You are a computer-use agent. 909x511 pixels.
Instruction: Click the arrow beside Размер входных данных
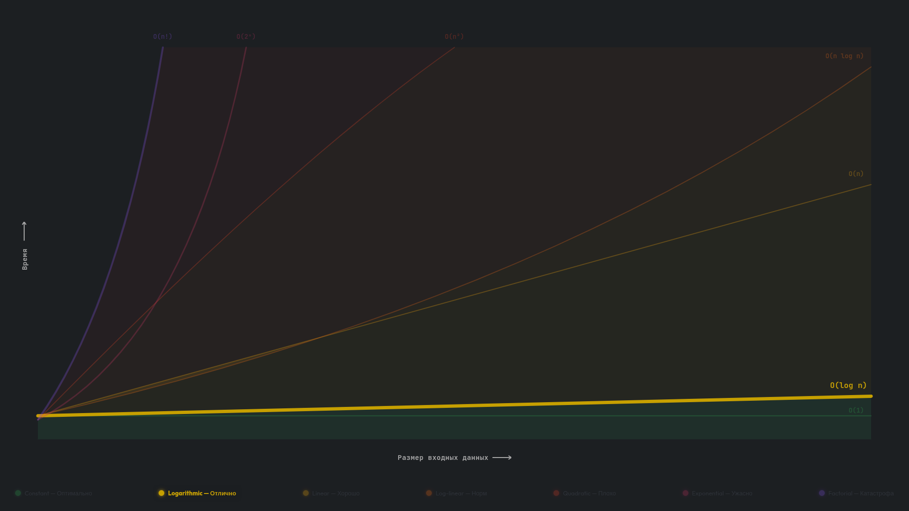click(x=502, y=458)
